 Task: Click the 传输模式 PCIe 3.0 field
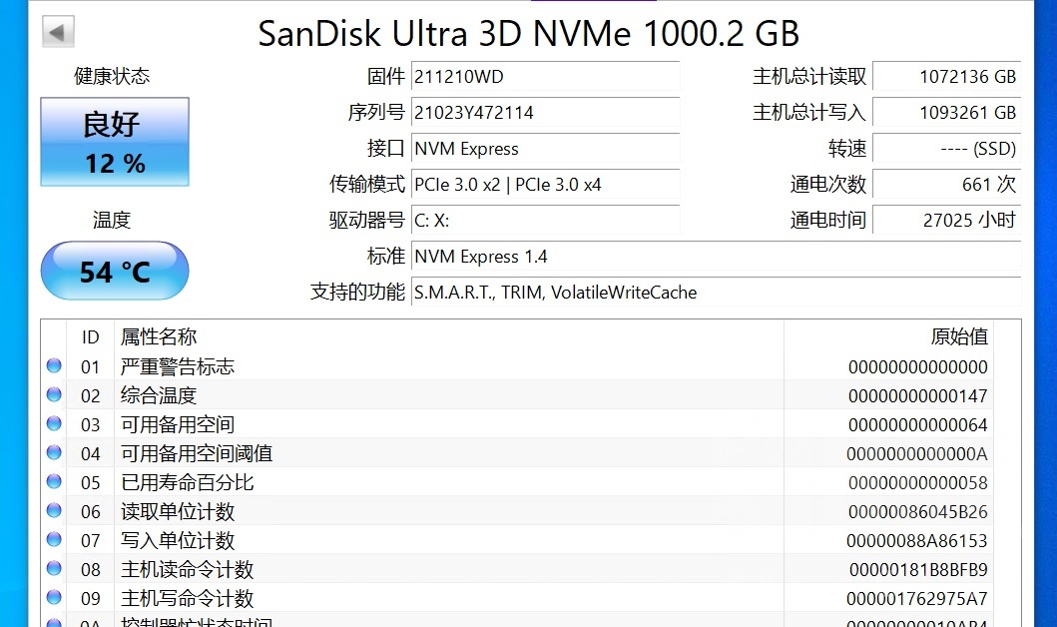[545, 185]
